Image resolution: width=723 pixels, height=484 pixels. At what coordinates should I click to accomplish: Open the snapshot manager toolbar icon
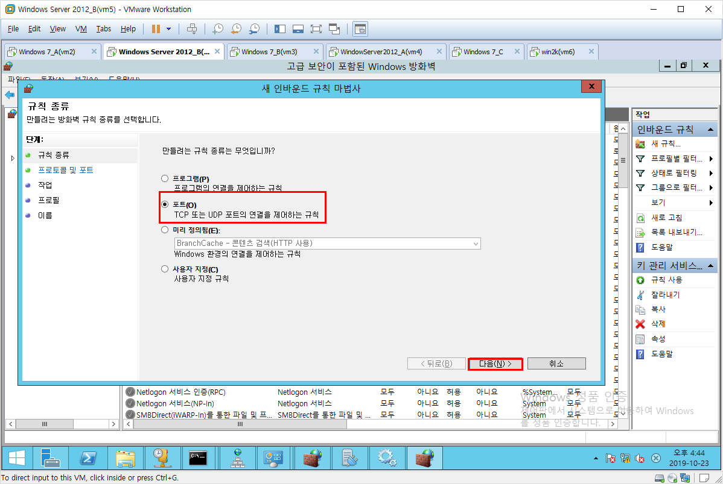(254, 29)
